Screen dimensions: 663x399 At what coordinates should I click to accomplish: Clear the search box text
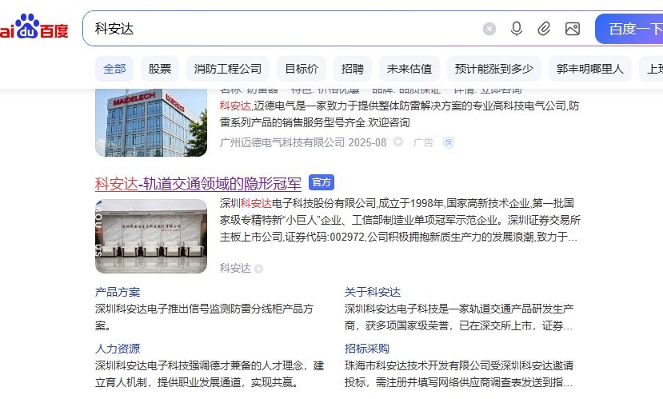pos(489,29)
